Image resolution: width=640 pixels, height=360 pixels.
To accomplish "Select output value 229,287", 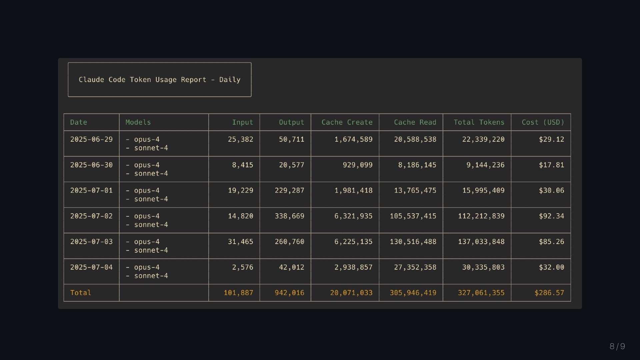I will 290,190.
